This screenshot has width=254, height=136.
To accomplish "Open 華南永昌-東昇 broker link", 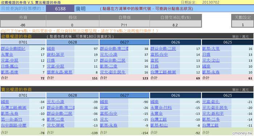I will tap(60, 72).
